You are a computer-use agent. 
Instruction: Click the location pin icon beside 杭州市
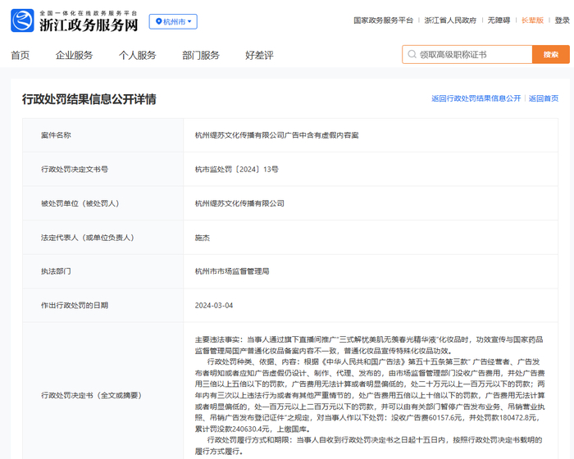pos(157,22)
